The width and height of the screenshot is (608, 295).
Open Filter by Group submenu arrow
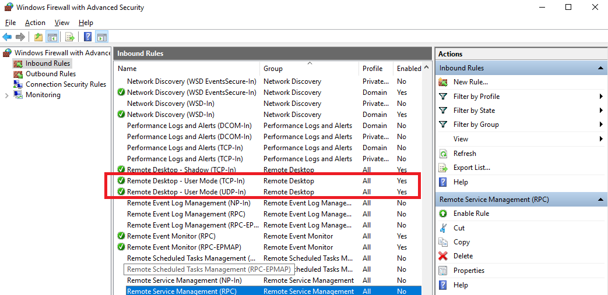(x=601, y=125)
